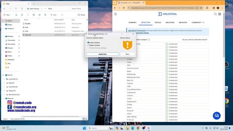Open the New dropdown in File Explorer
This screenshot has height=131, width=233.
7,15
